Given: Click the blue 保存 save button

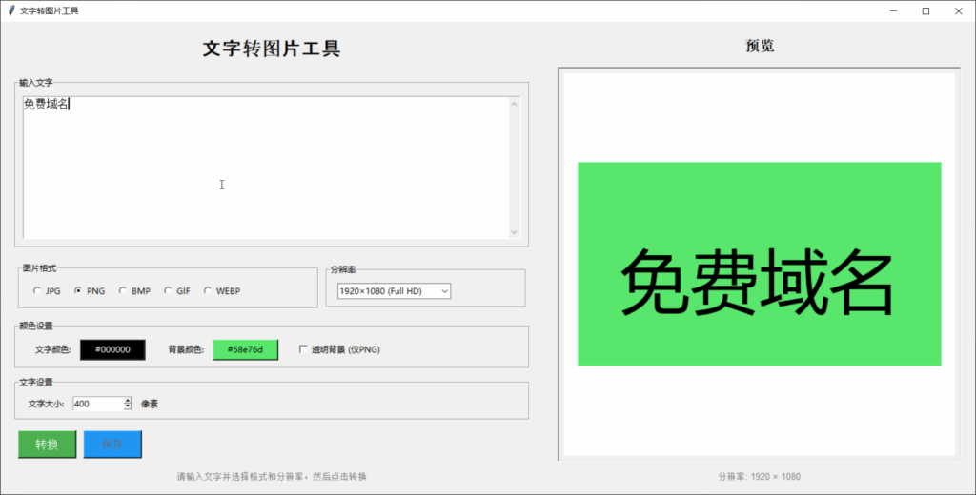Looking at the screenshot, I should 112,445.
